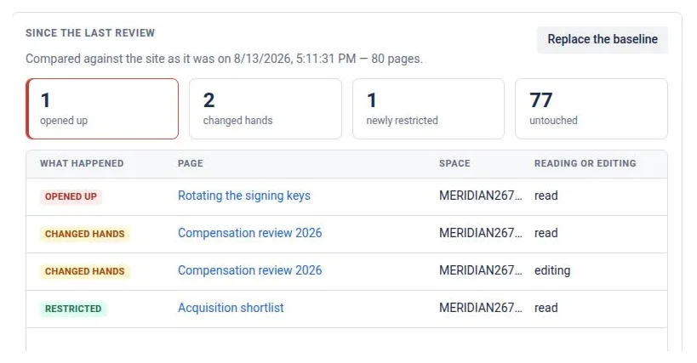Screen dimensions: 697x363
Task: Open the Rotating the signing keys page link
Action: 244,196
